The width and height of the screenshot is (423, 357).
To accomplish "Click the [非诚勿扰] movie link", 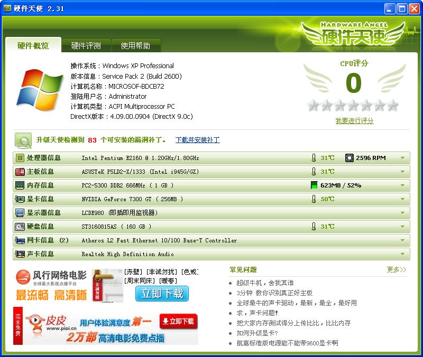I will tap(162, 272).
